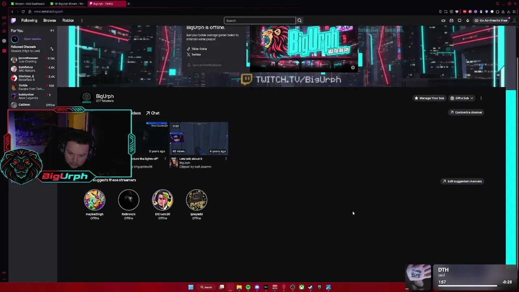
Task: Click the taskbar Search box
Action: pyautogui.click(x=206, y=287)
